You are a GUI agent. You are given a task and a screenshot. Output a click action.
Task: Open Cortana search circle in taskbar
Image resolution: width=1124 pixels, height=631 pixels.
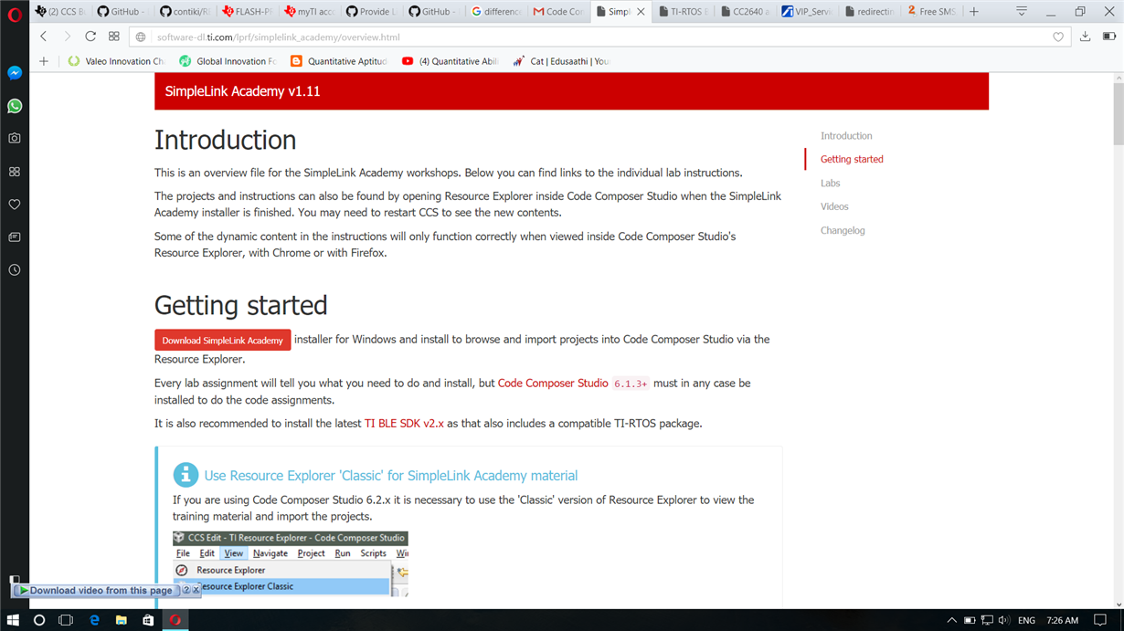[x=39, y=620]
